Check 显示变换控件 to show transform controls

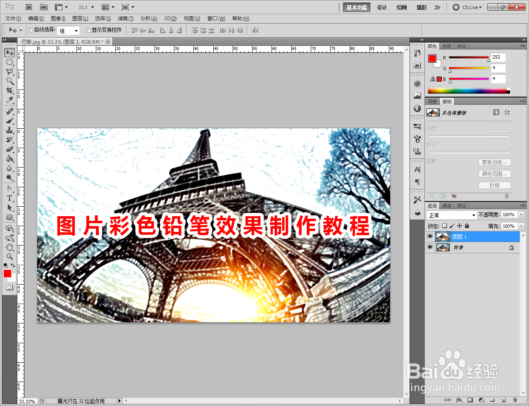tap(88, 30)
